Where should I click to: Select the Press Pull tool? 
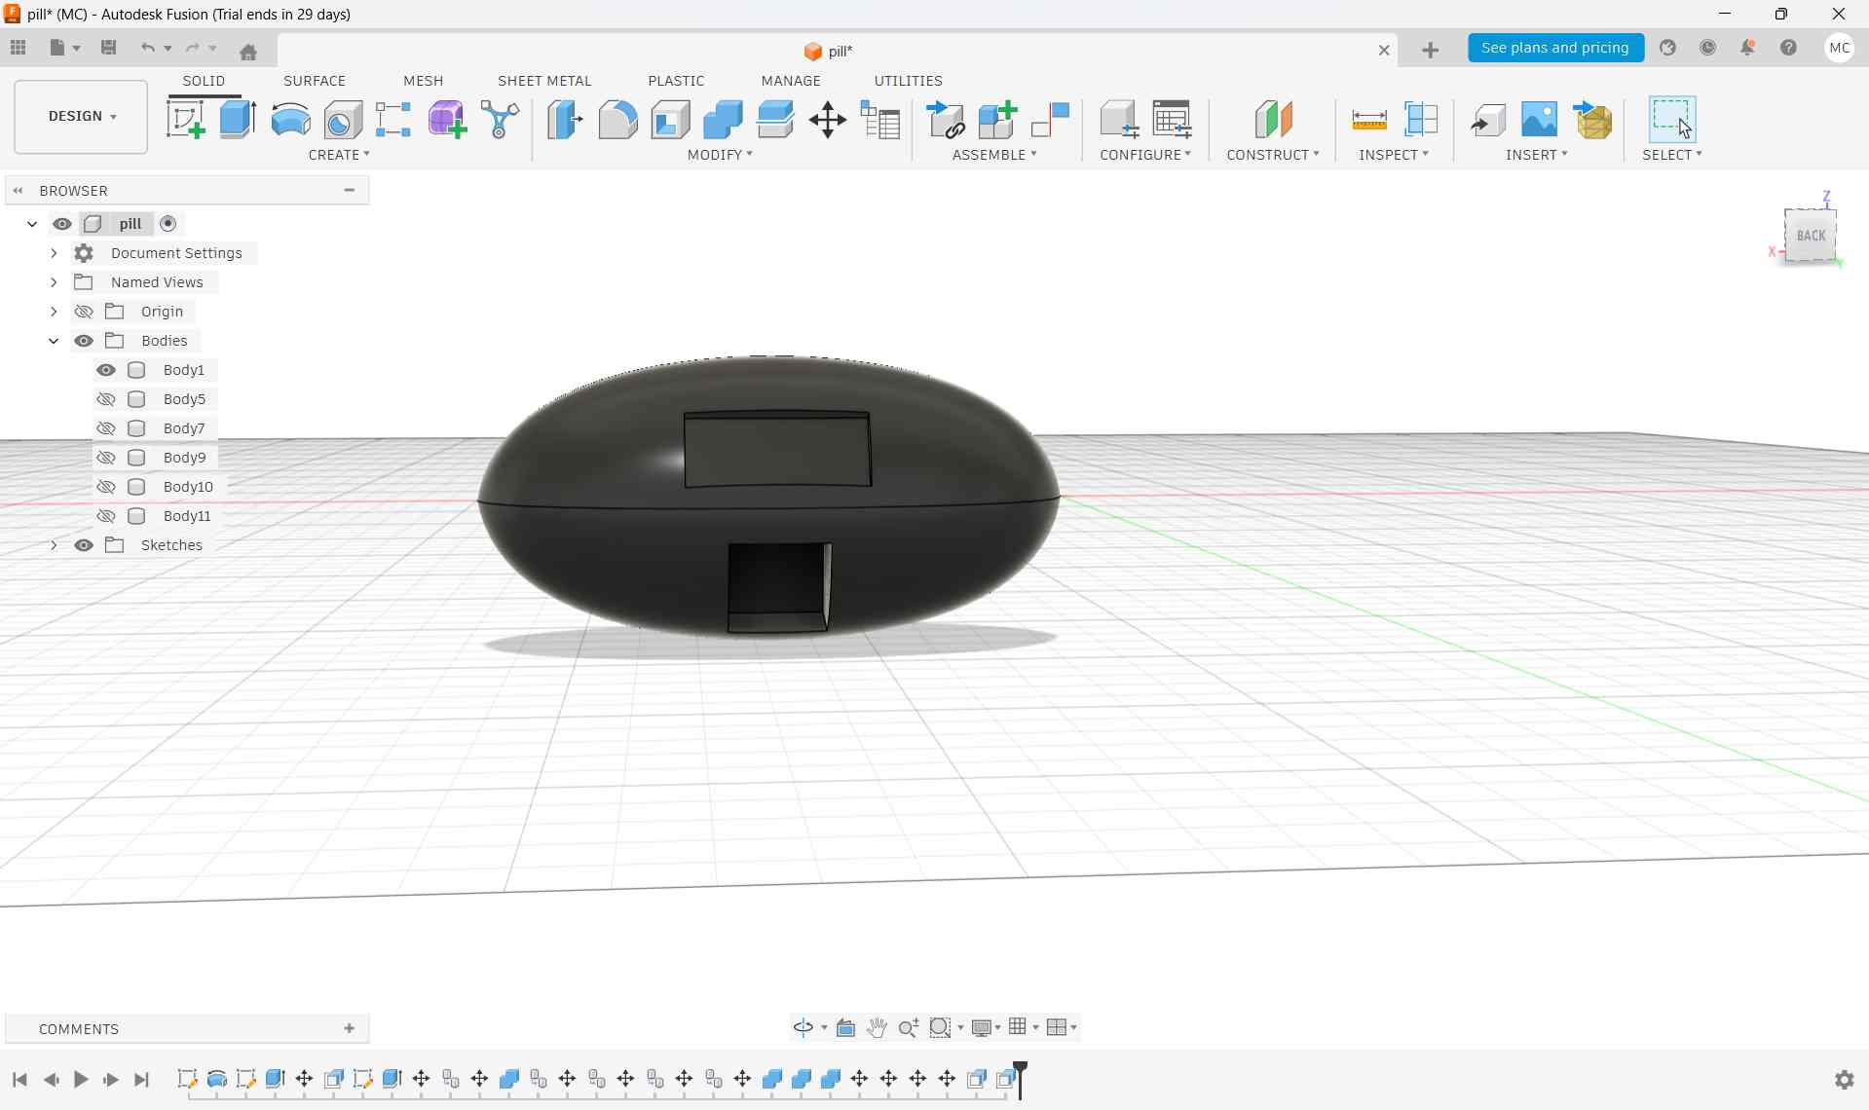[x=565, y=120]
